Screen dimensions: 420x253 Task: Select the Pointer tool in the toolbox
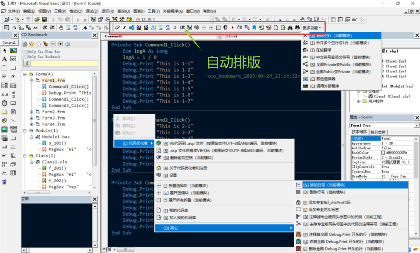click(5, 50)
